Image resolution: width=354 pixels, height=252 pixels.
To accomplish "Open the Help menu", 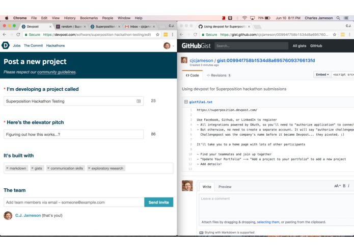I will pyautogui.click(x=139, y=18).
